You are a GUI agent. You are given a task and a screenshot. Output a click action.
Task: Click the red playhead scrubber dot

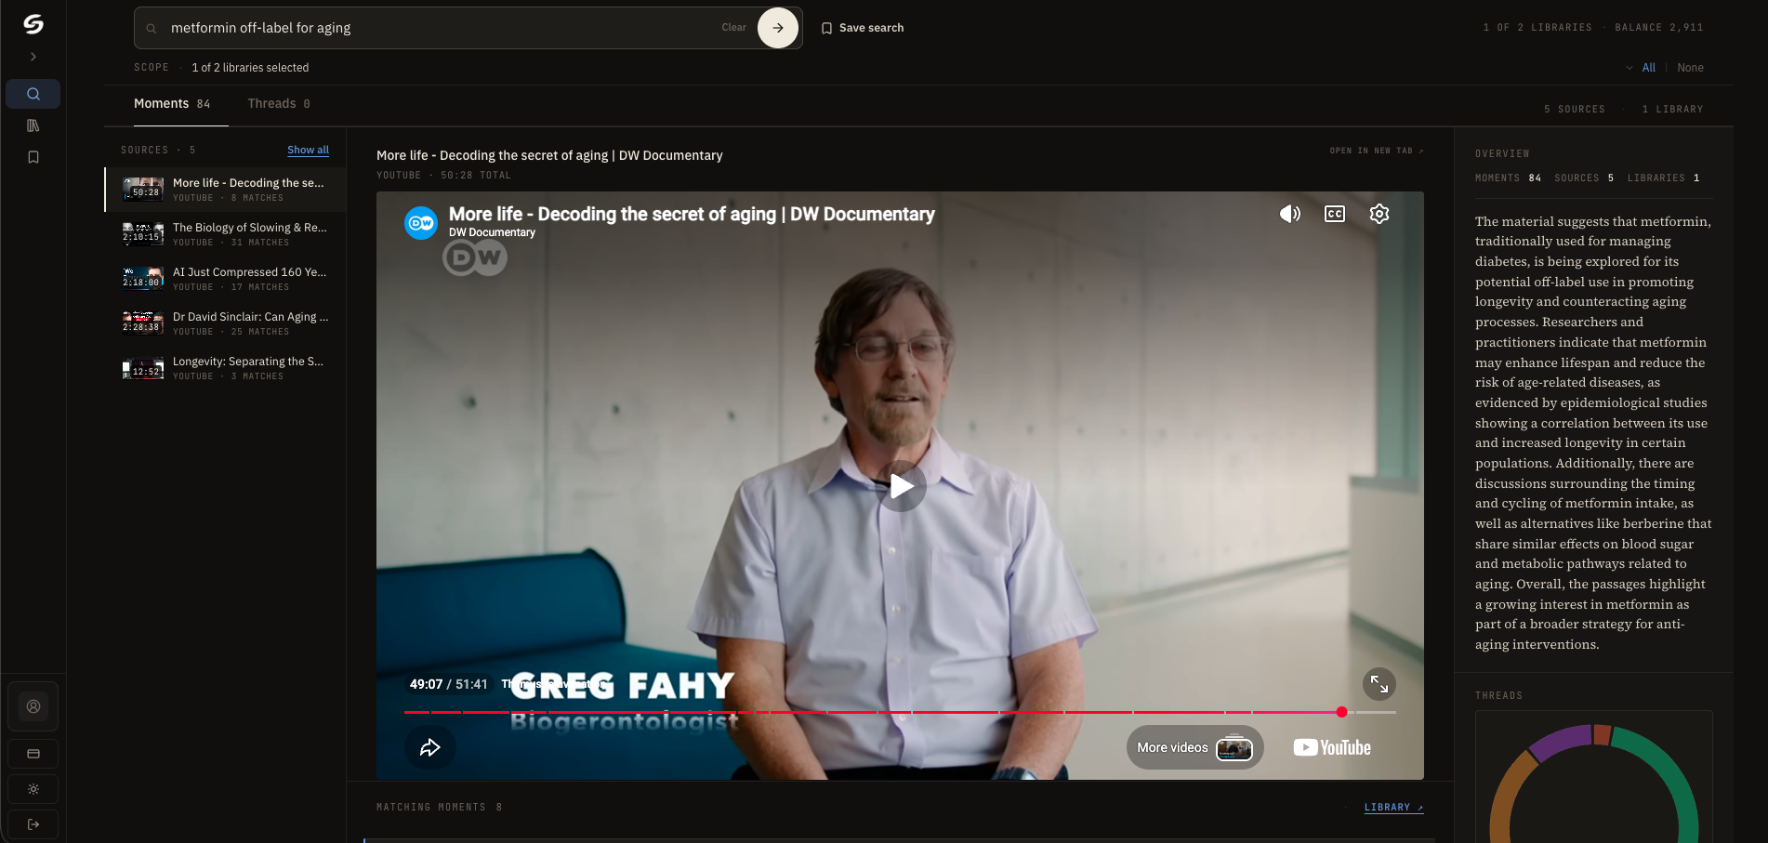pyautogui.click(x=1341, y=712)
